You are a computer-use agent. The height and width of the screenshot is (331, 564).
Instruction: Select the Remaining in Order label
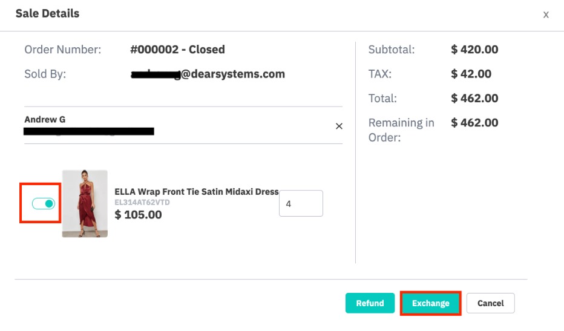pyautogui.click(x=401, y=130)
